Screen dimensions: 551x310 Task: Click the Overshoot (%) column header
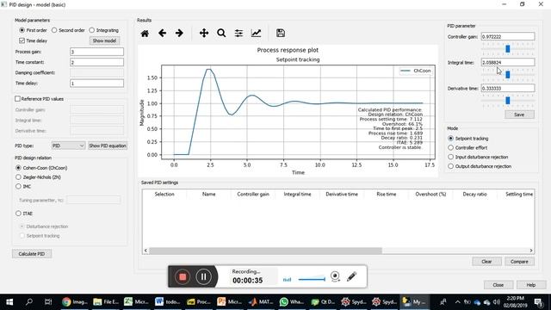coord(430,194)
